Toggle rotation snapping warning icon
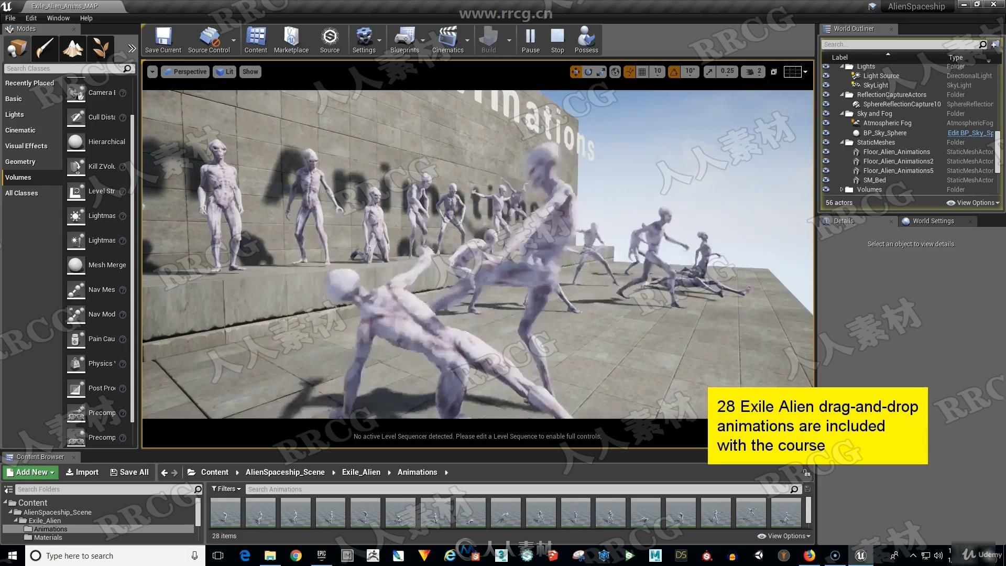Image resolution: width=1006 pixels, height=566 pixels. tap(674, 72)
